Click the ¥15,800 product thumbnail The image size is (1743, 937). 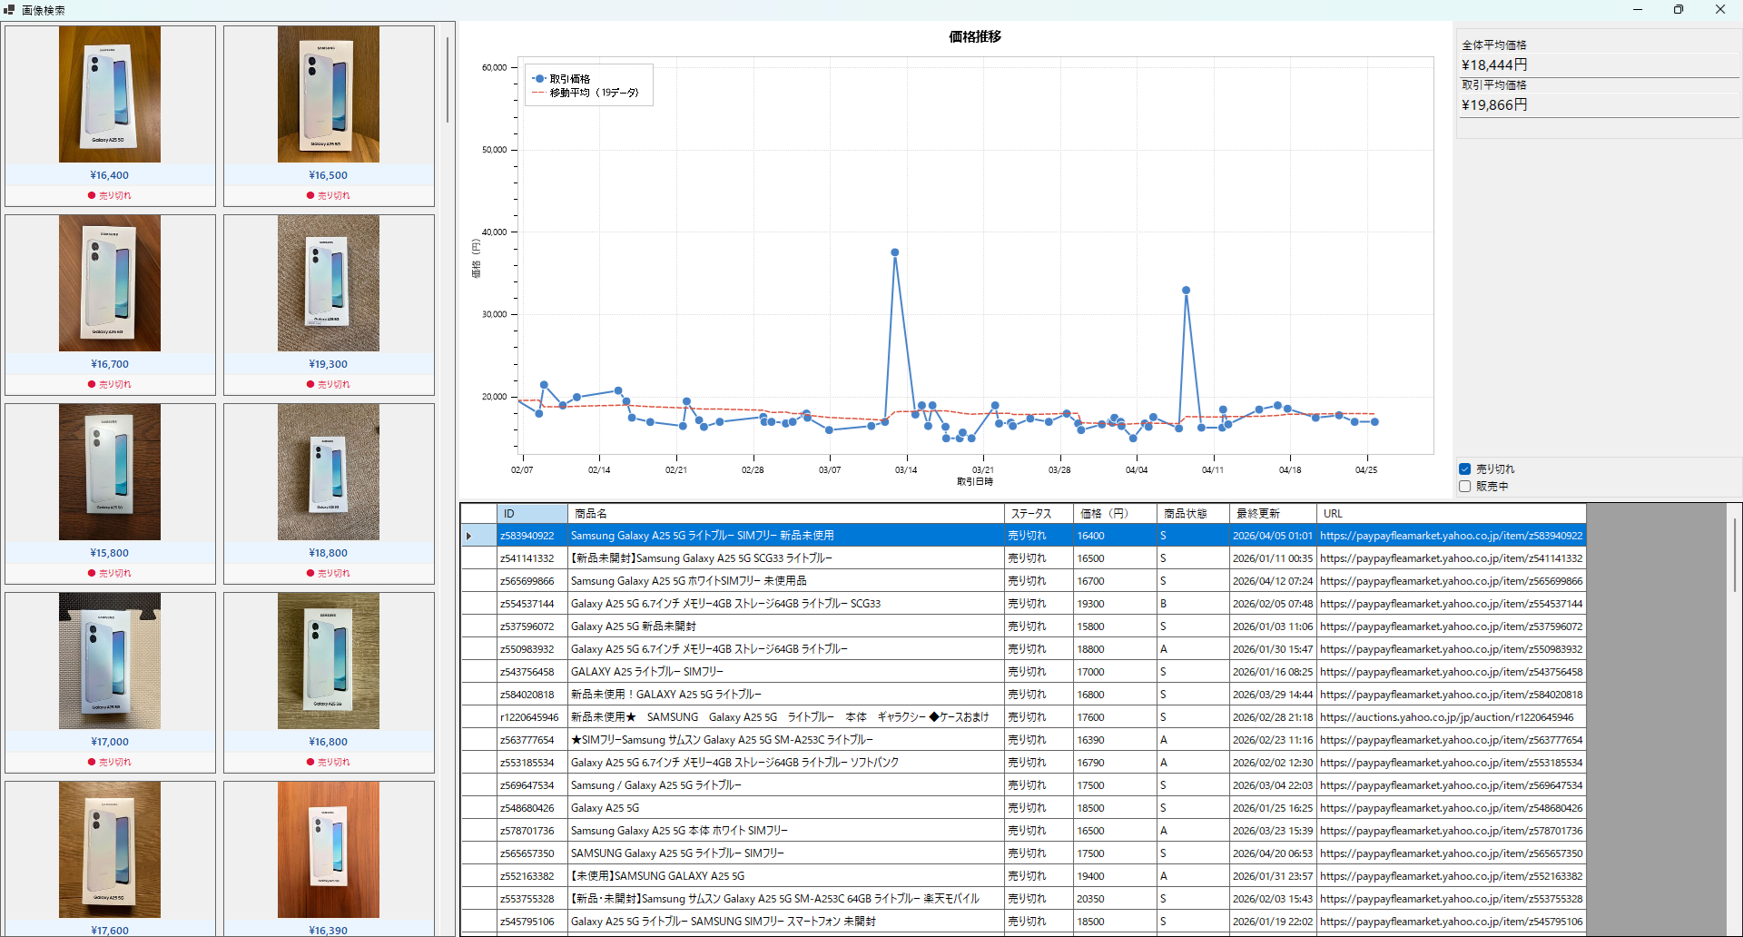110,472
